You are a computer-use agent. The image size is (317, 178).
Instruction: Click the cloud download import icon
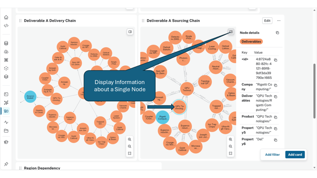[x=6, y=52]
